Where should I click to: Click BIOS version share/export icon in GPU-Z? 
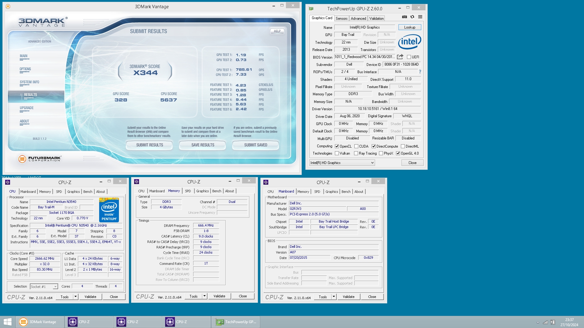click(400, 57)
